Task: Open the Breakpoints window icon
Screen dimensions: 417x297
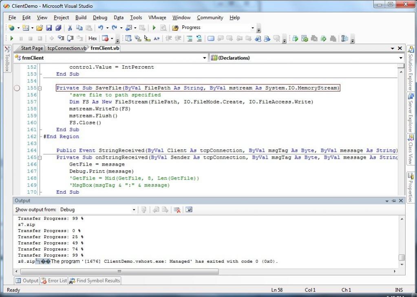Action: [x=105, y=38]
